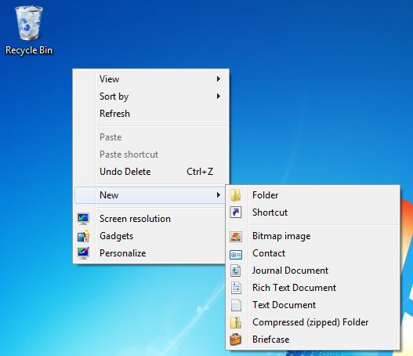The image size is (413, 356).
Task: Click the Bitmap image icon
Action: [236, 236]
